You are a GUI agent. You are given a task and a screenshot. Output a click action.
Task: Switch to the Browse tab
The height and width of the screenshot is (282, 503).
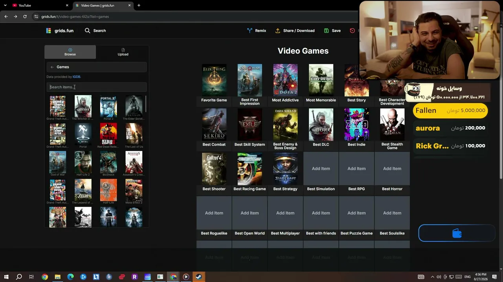pyautogui.click(x=70, y=52)
